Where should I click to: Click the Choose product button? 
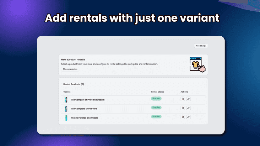(x=70, y=69)
